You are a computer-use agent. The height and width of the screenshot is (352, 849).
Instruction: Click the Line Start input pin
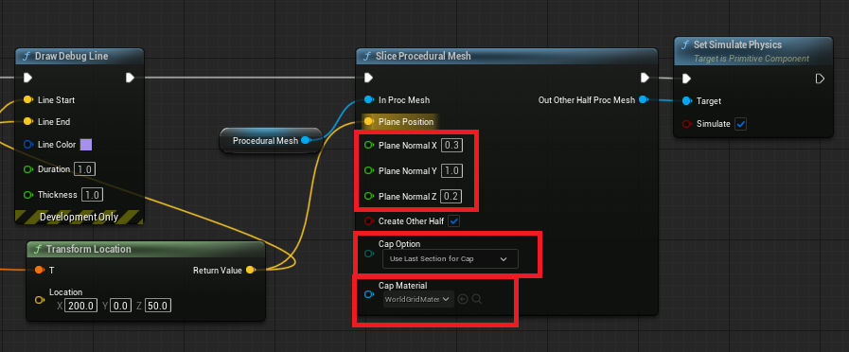click(27, 100)
